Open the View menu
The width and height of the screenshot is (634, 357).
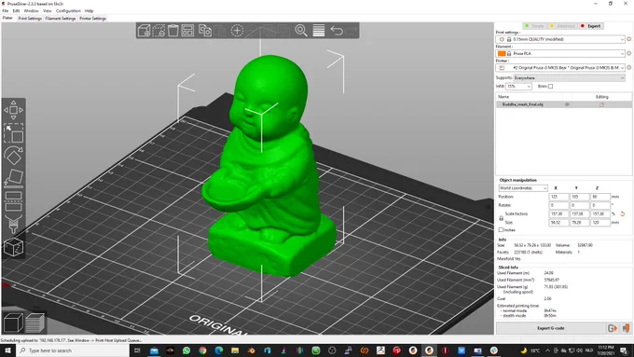(x=48, y=11)
